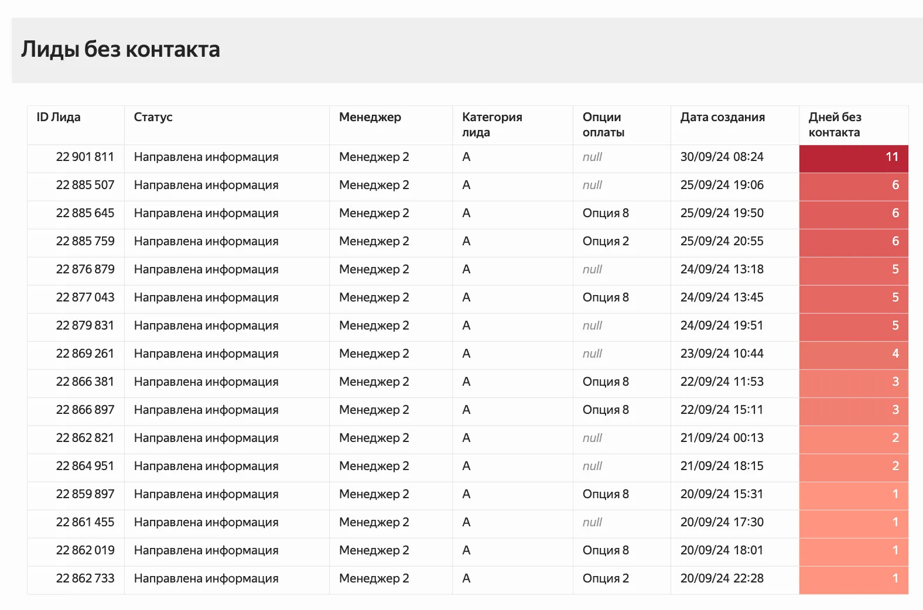The height and width of the screenshot is (610, 923).
Task: Click the Статус column header
Action: pos(153,117)
